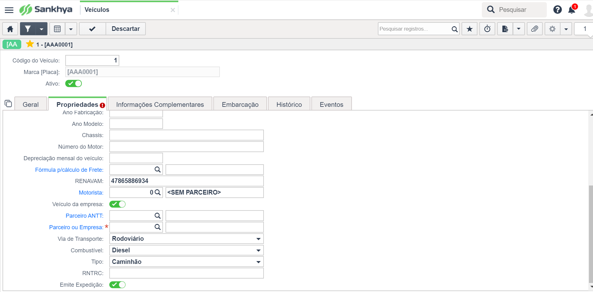Toggle Emite Expedição switch
The height and width of the screenshot is (292, 593).
coord(117,285)
